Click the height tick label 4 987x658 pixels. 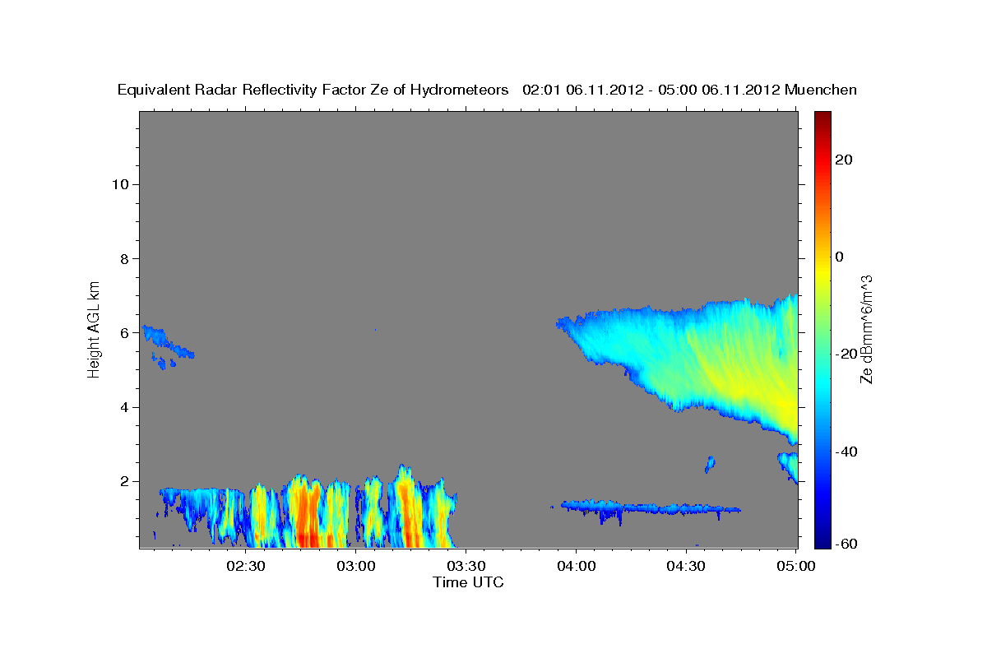[123, 407]
